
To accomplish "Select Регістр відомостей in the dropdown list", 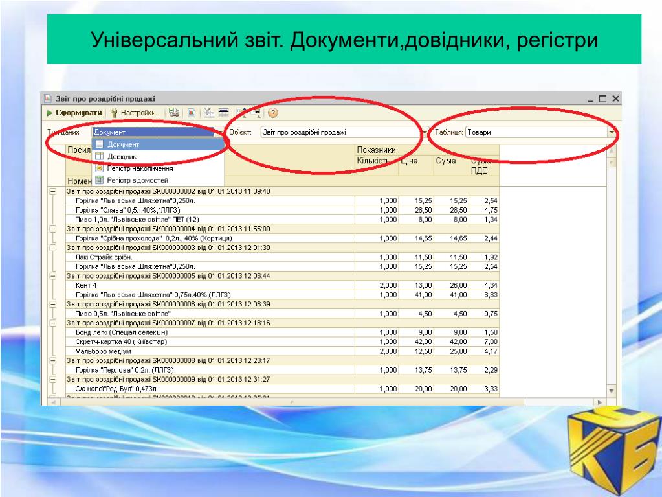I will 159,180.
